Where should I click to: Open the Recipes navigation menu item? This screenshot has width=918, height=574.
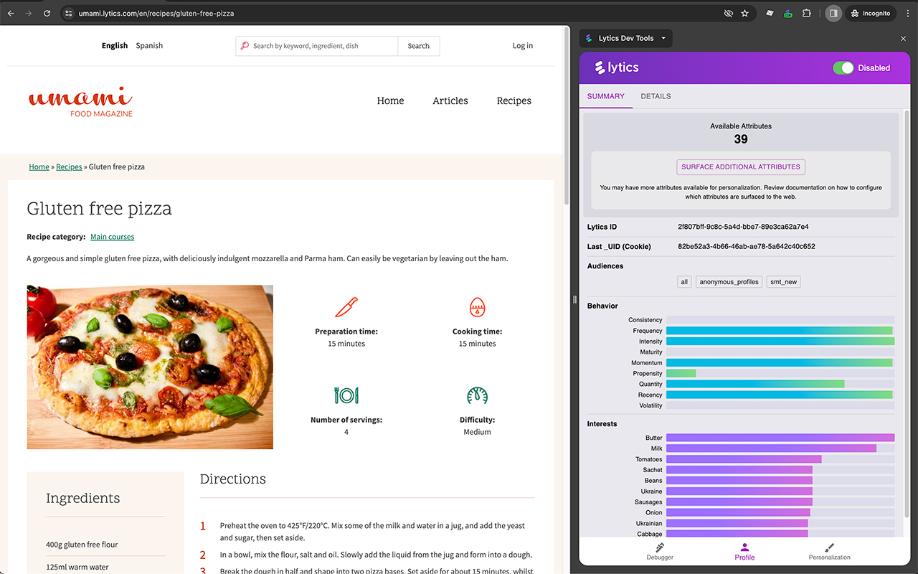[514, 100]
